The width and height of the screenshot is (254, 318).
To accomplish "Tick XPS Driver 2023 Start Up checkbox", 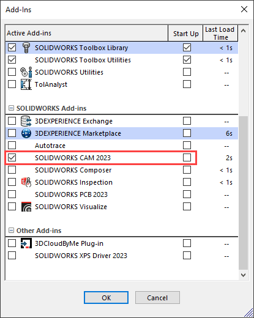I will pos(187,256).
